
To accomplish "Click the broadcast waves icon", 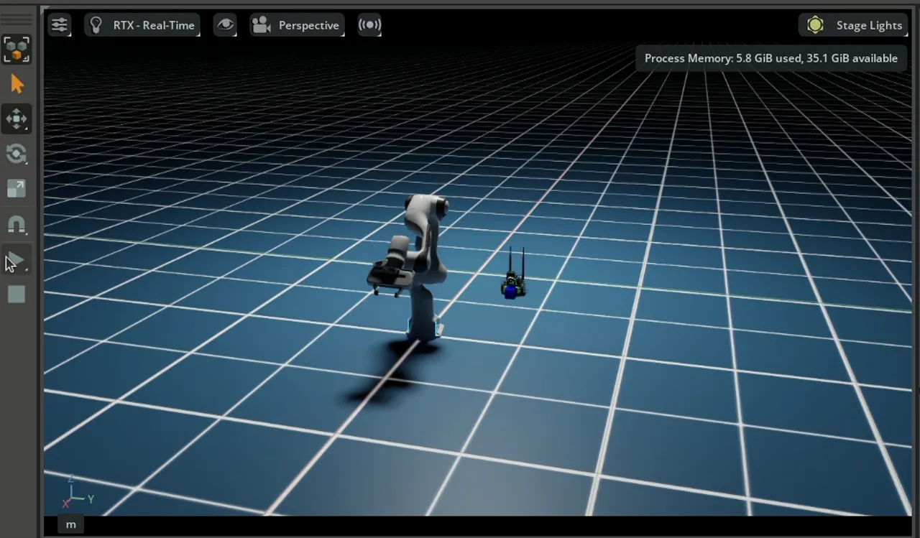I will click(x=369, y=25).
